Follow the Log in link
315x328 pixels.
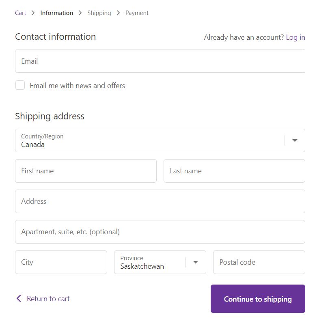pos(296,37)
